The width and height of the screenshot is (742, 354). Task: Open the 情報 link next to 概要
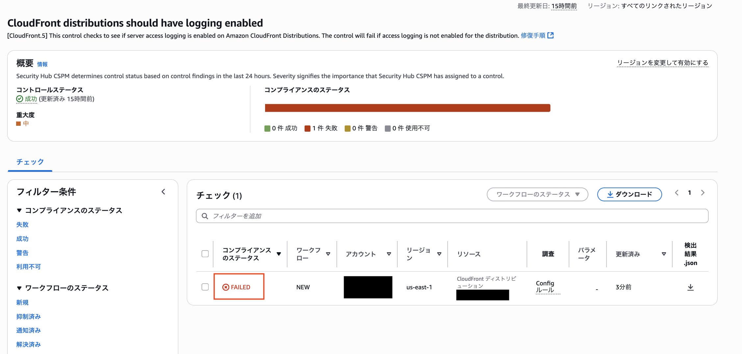[x=42, y=64]
